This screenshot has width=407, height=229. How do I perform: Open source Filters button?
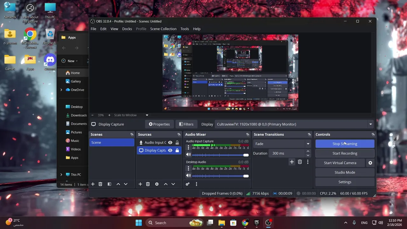click(186, 124)
